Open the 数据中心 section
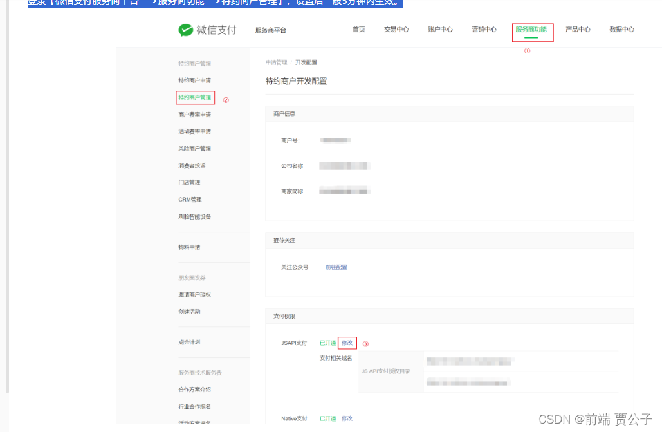Screen dimensions: 662x432 click(621, 29)
